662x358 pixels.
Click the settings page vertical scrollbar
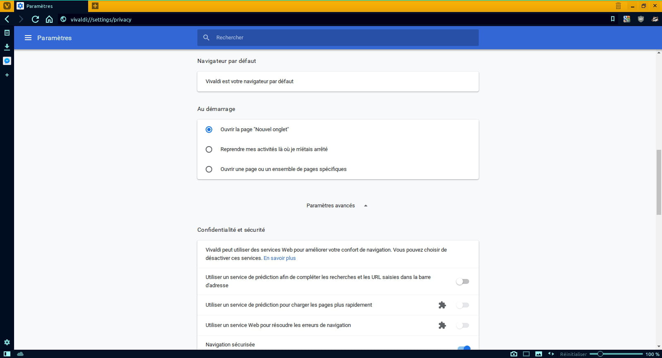[659, 182]
